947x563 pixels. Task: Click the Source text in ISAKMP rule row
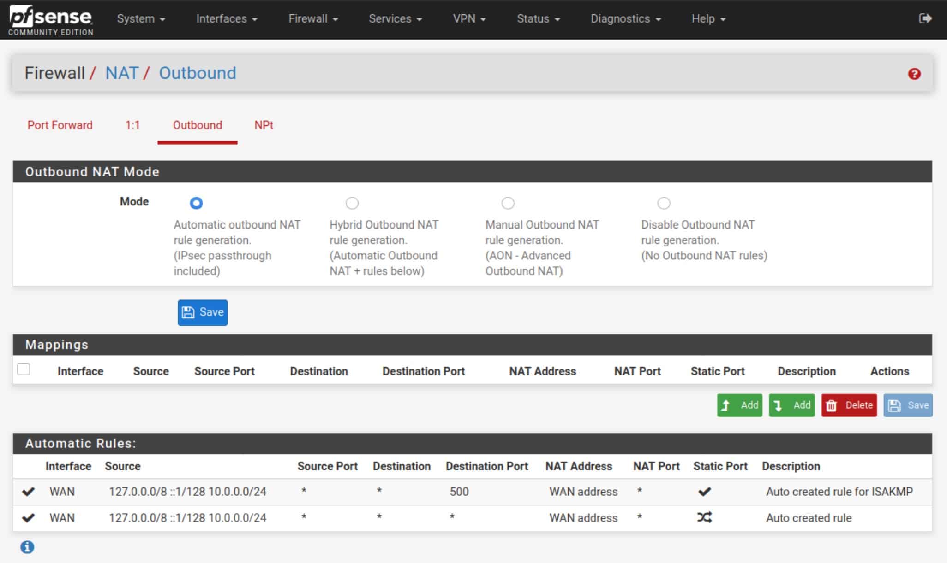[x=187, y=492]
